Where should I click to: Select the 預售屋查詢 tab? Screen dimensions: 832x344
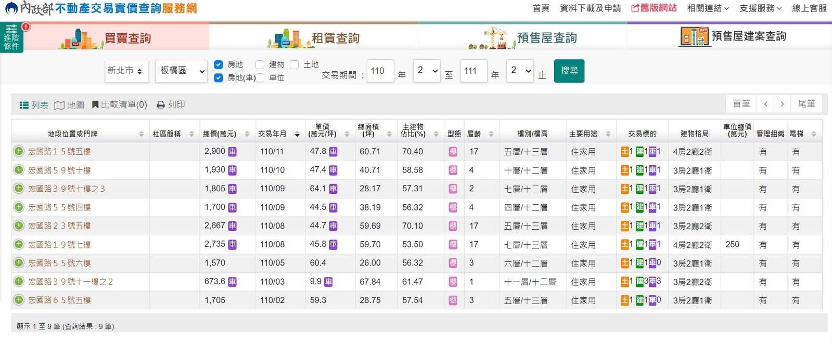coord(522,37)
